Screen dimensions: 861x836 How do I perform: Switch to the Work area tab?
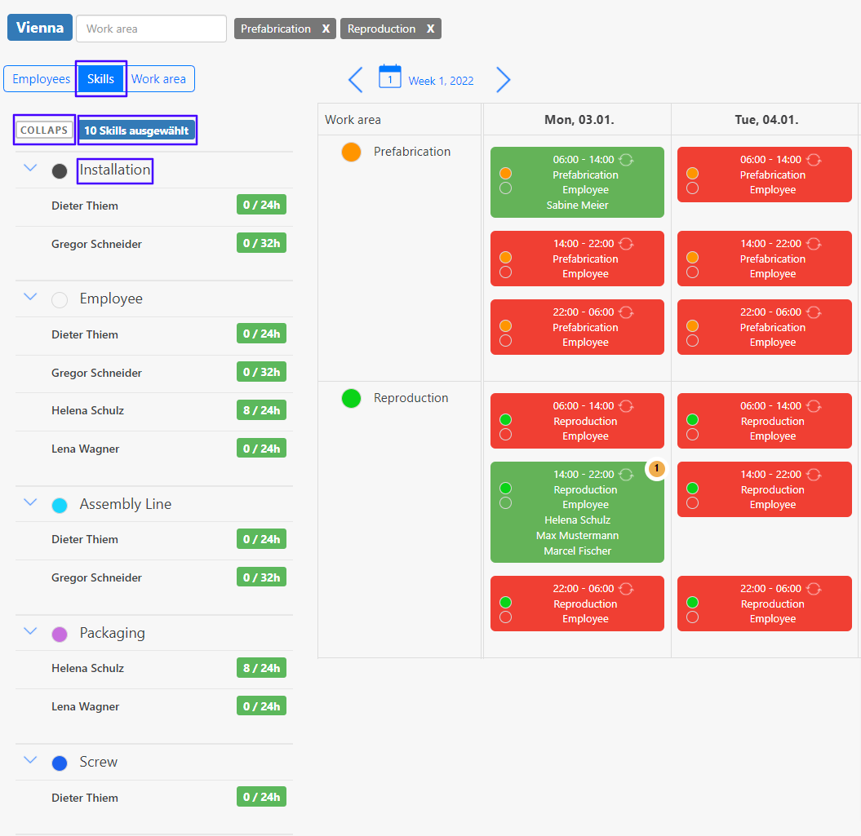point(158,79)
